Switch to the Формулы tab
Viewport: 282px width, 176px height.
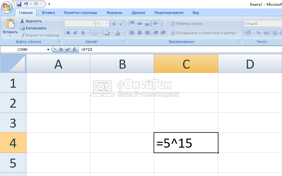pyautogui.click(x=114, y=13)
